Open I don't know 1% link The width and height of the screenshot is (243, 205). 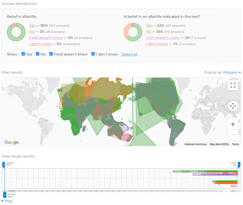coord(157,44)
